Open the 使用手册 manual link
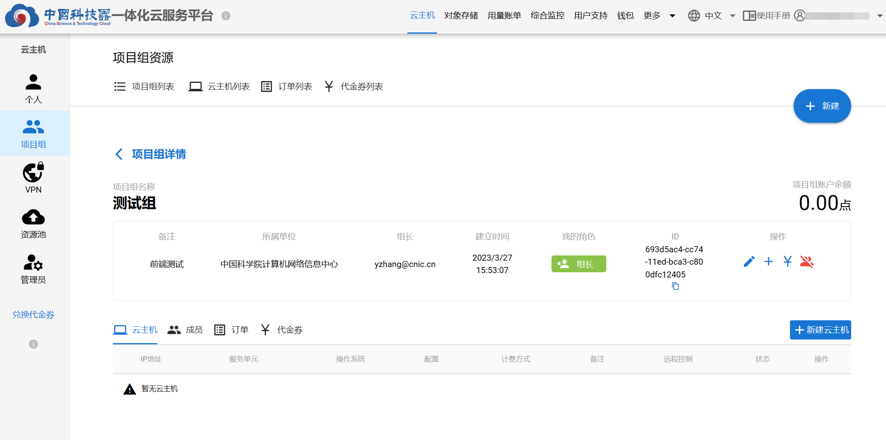Screen dimensions: 886x440 point(767,16)
